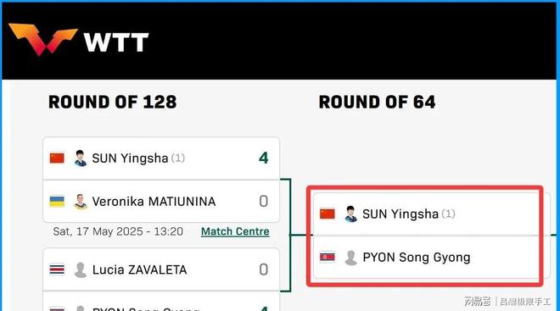This screenshot has height=311, width=560.
Task: Click the North Korea flag beside PYON Song Gyong
Action: [328, 257]
